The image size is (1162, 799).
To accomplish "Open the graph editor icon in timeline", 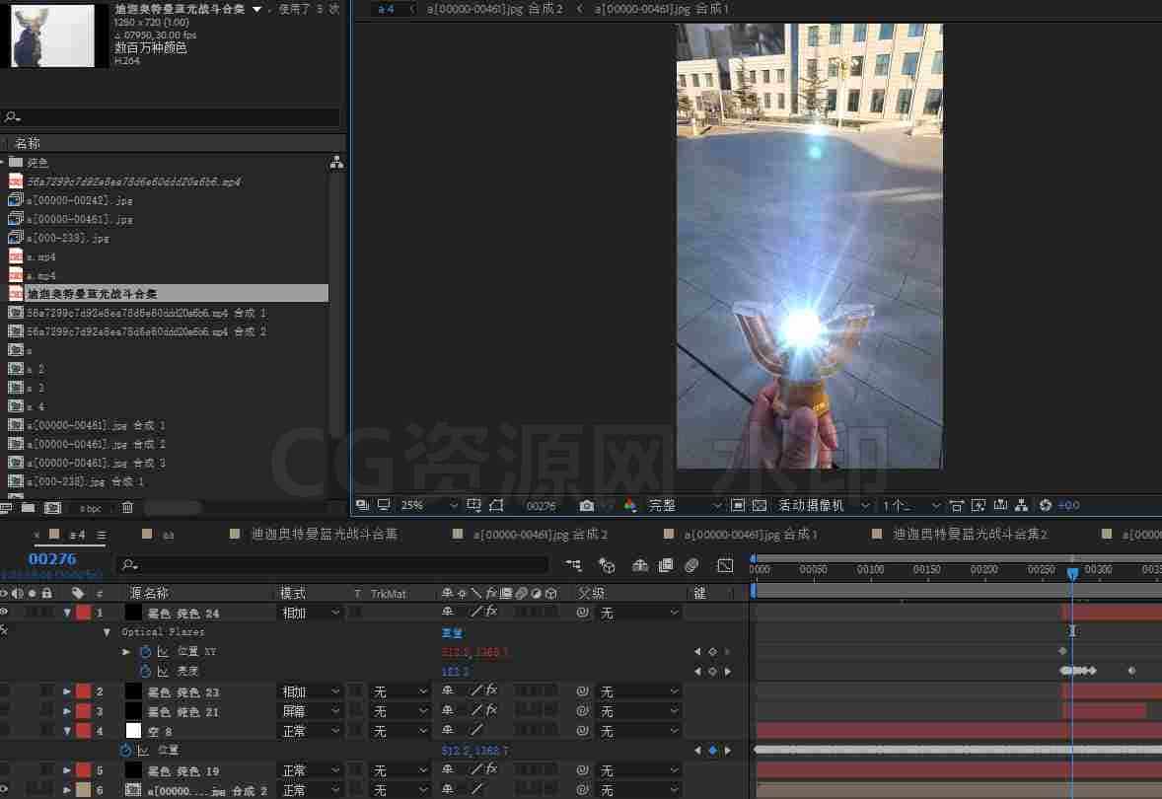I will point(725,565).
